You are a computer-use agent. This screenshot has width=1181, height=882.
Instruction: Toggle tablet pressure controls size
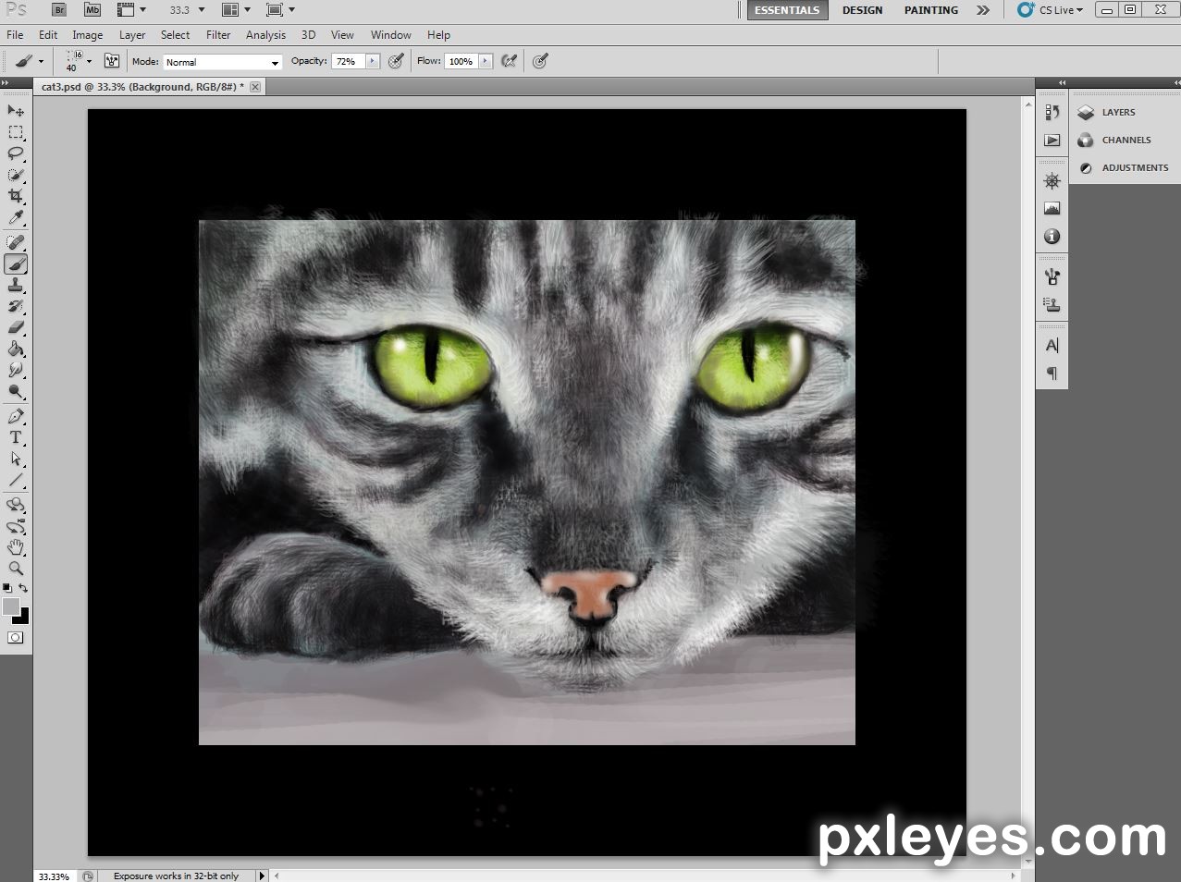coord(541,61)
